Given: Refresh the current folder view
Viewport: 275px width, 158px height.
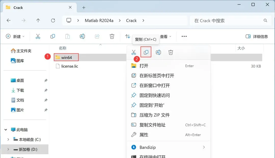Looking at the screenshot, I should 53,21.
